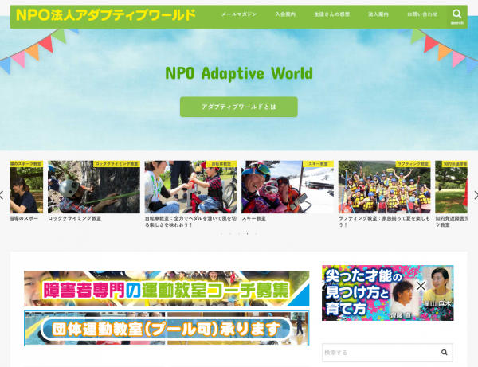478x367 pixels.
Task: Open スキー教室 title text link
Action: [x=253, y=218]
